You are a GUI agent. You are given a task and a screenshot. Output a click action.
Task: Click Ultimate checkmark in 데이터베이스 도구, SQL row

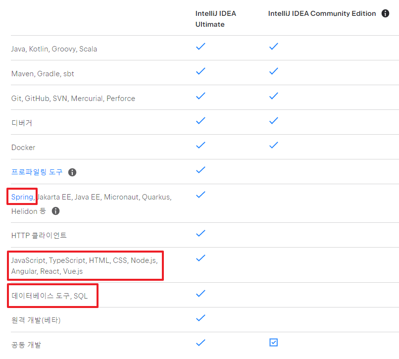[x=200, y=294]
